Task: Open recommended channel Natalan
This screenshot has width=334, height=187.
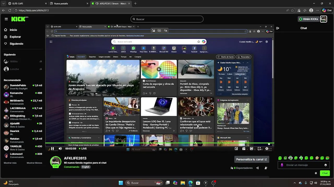Action: tap(23, 140)
